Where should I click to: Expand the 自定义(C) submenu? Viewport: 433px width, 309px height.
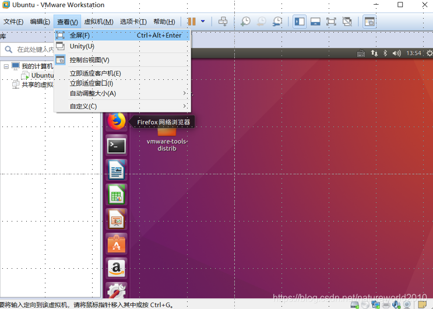coord(122,106)
